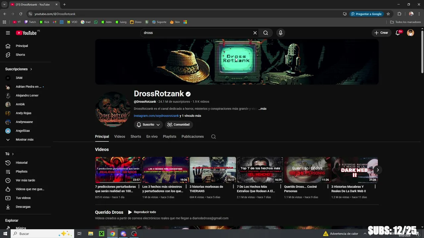Switch to the En vivo tab
This screenshot has height=238, width=424.
click(152, 137)
